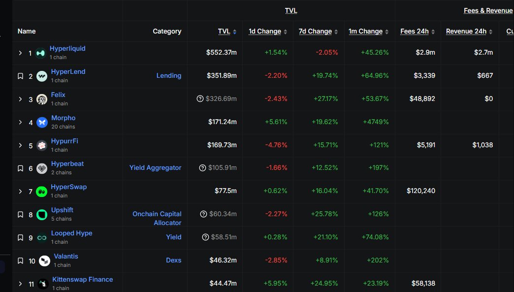Click the Upshift TVL question mark icon
The image size is (514, 292).
pyautogui.click(x=203, y=214)
